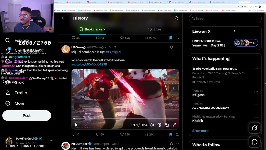Expand the Bookmarks tab dropdown chevron
The image size is (266, 150).
pyautogui.click(x=104, y=29)
